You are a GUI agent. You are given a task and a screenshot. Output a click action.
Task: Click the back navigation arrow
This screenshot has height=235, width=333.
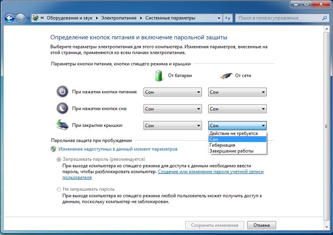[9, 18]
